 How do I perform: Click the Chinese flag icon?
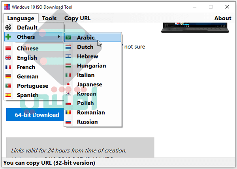pos(8,48)
